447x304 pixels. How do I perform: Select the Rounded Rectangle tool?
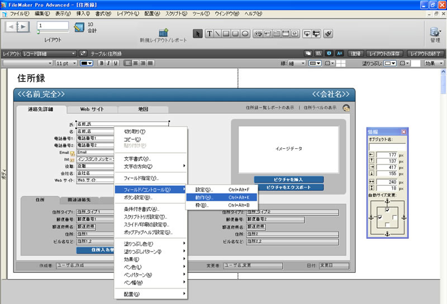click(235, 33)
